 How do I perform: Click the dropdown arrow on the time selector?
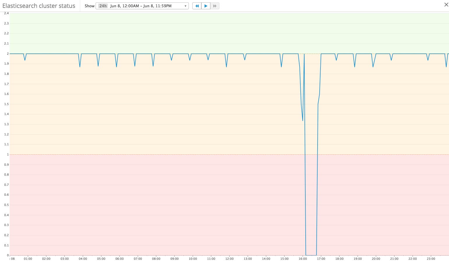tap(185, 6)
